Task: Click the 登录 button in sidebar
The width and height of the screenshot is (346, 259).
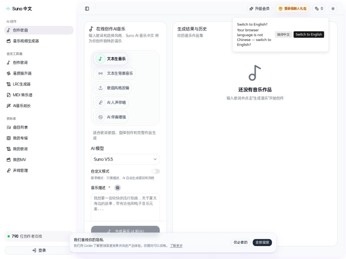Action: click(x=39, y=250)
